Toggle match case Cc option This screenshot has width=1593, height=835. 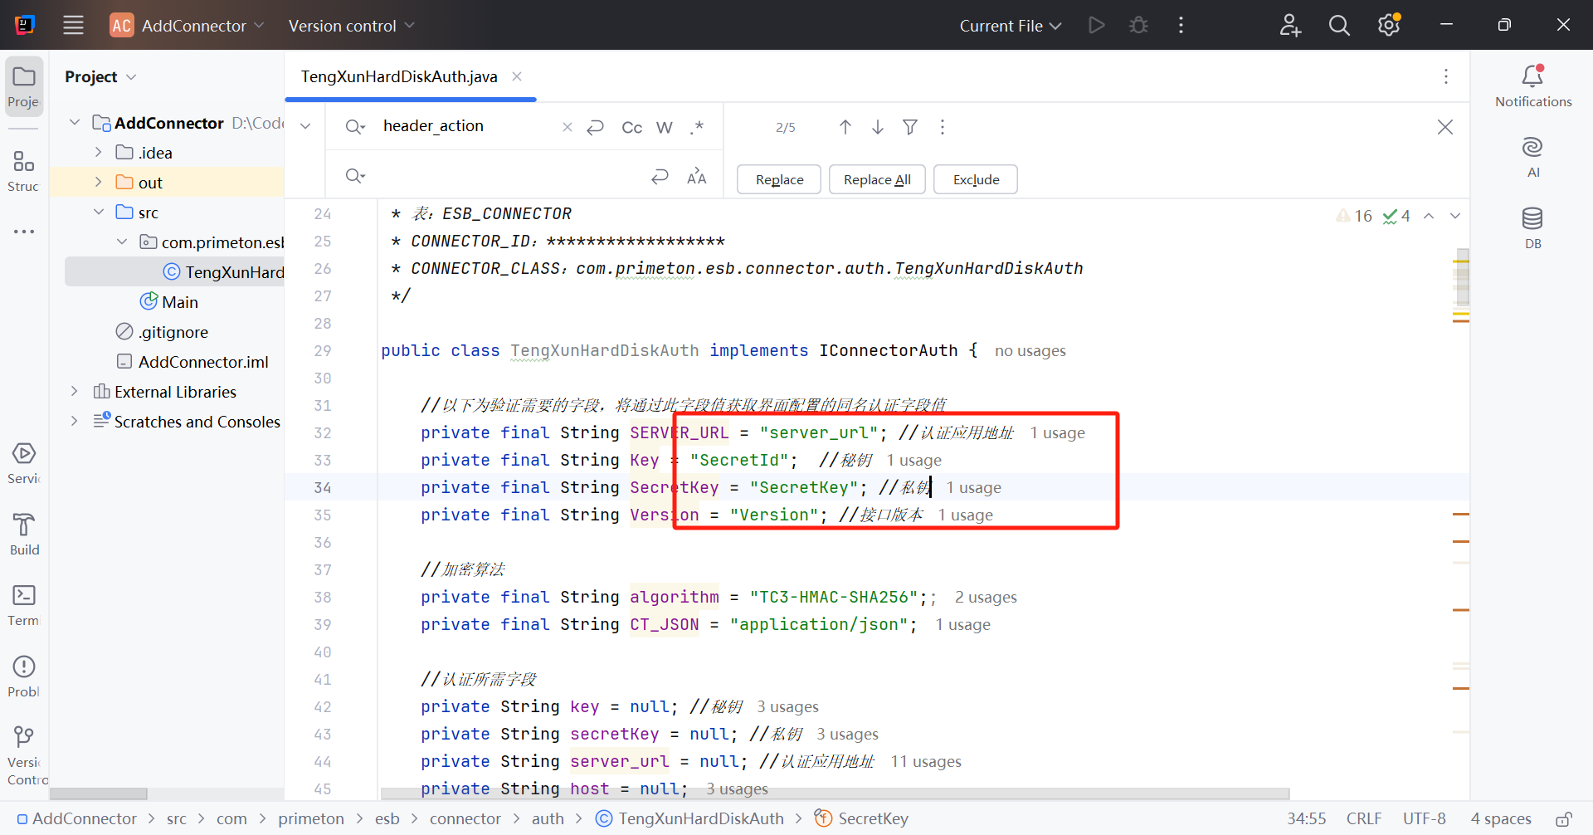631,127
